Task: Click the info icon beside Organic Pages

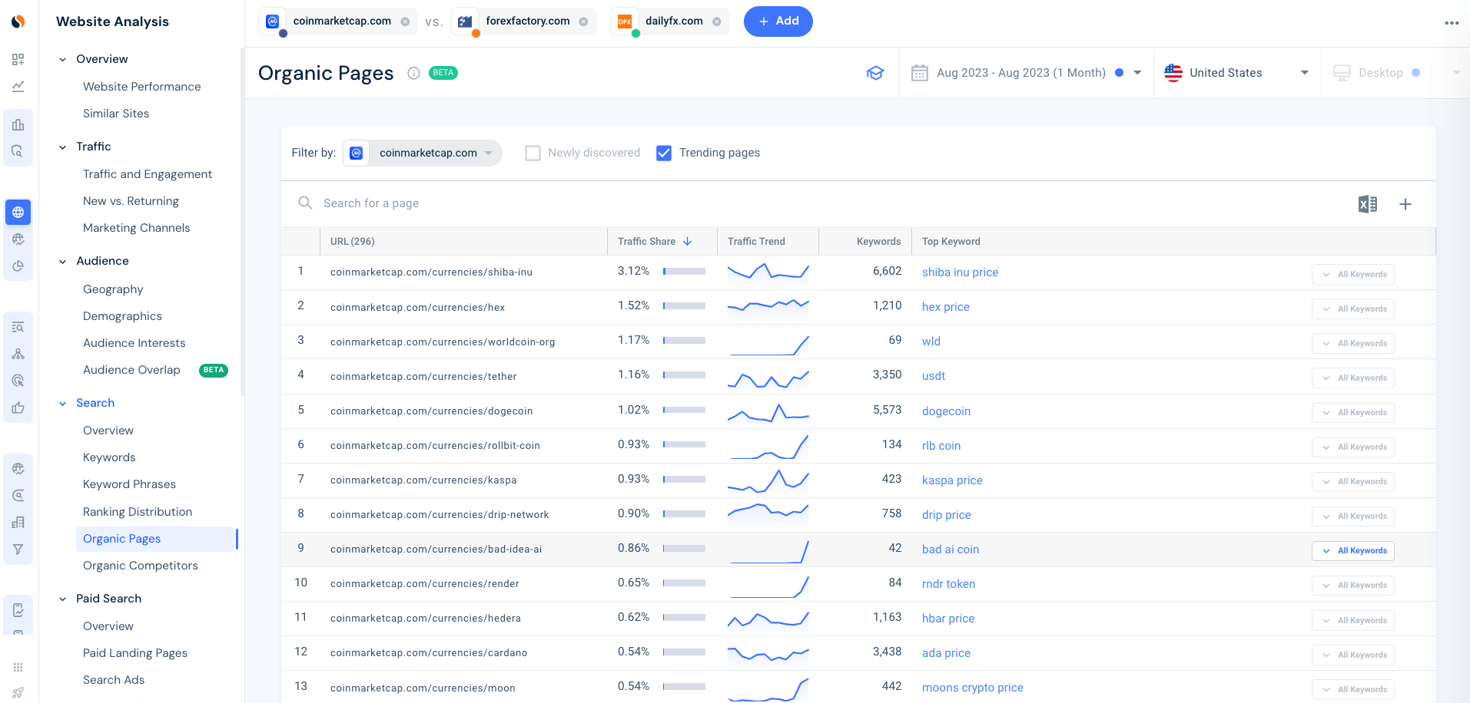Action: tap(413, 73)
